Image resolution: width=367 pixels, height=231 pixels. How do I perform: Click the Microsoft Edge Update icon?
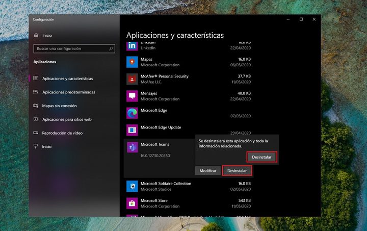click(132, 130)
